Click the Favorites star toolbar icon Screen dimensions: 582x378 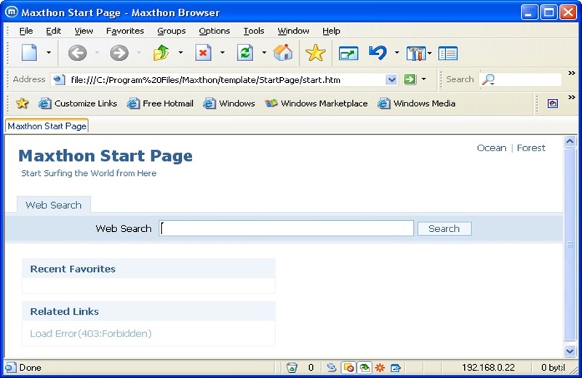pos(316,53)
